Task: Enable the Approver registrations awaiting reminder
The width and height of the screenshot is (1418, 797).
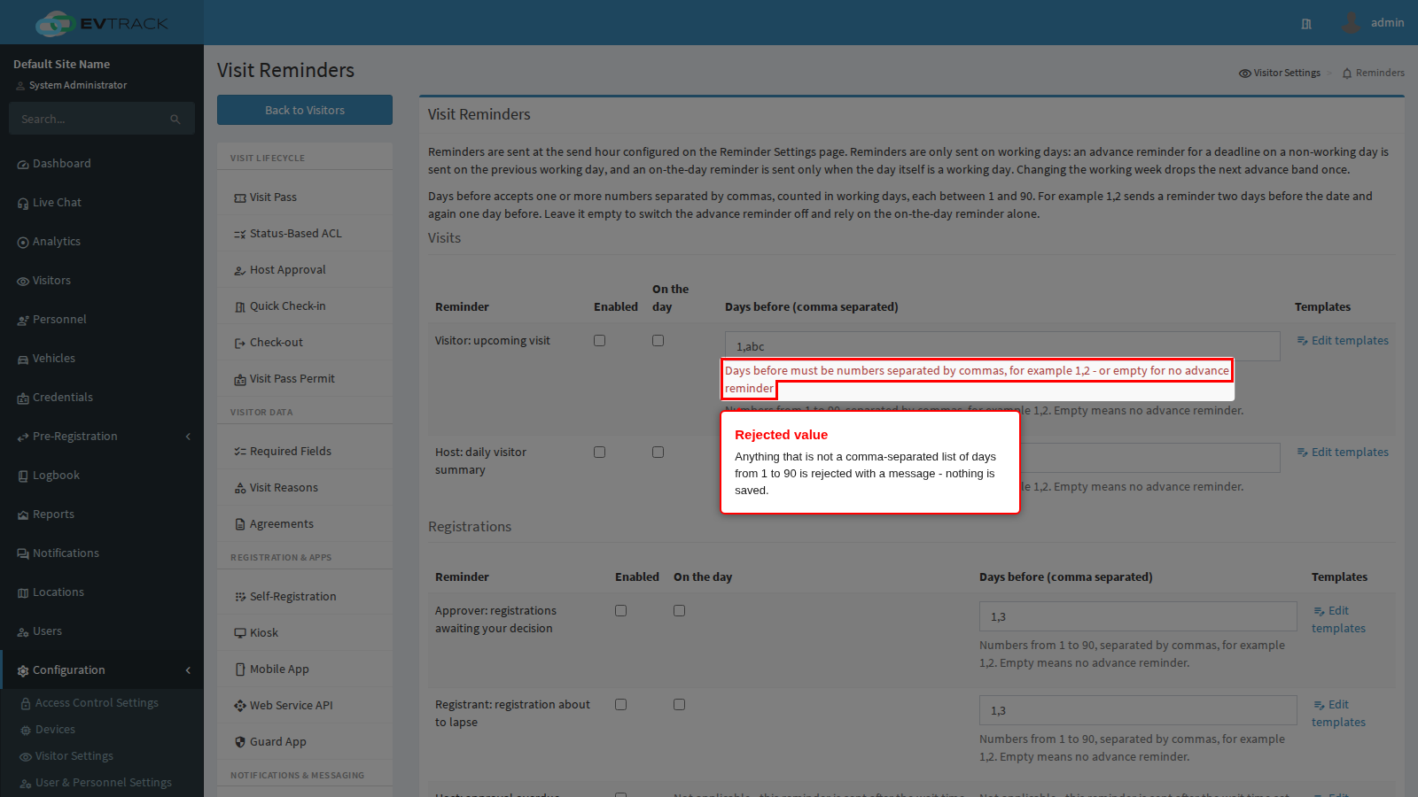Action: [620, 611]
